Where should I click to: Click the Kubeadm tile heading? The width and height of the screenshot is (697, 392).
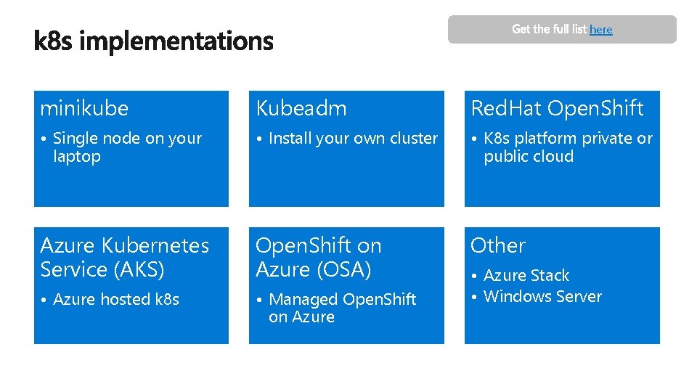point(301,108)
